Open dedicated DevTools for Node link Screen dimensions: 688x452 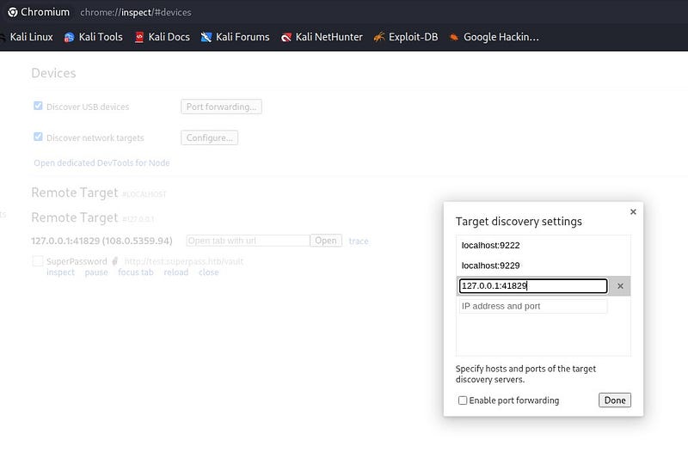pos(101,162)
